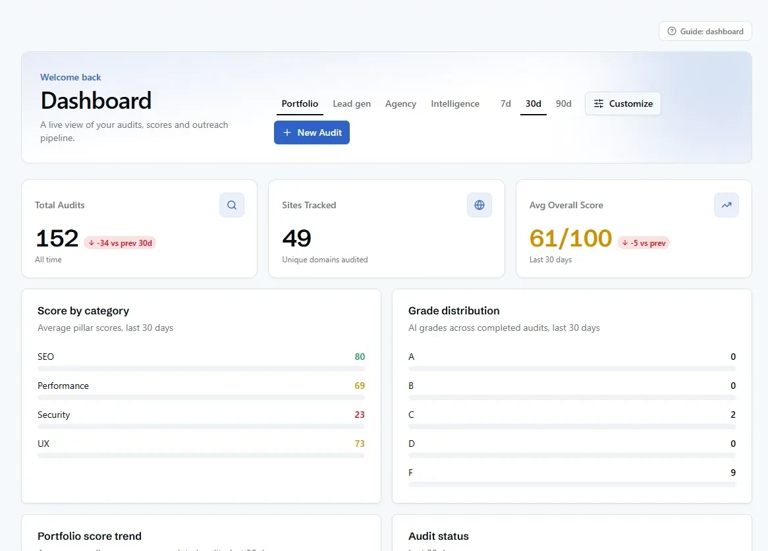Click the SEO score progress bar

pyautogui.click(x=201, y=368)
